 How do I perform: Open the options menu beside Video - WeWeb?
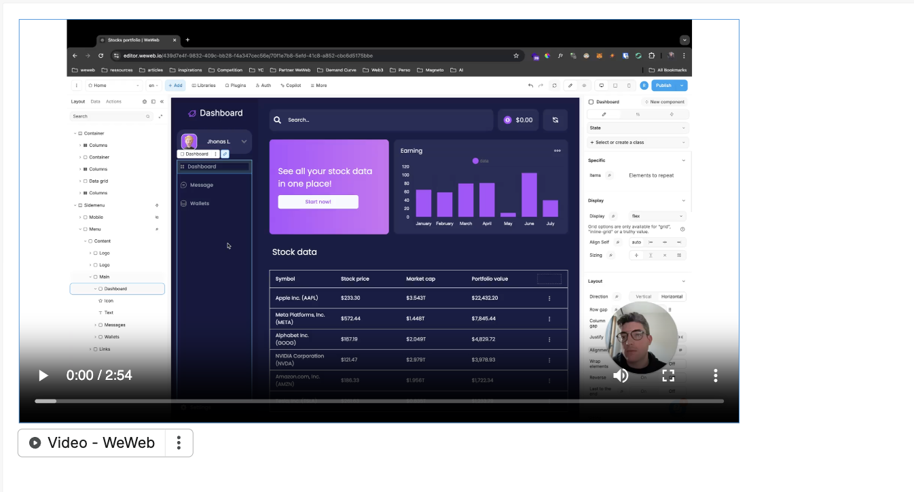[x=179, y=443]
